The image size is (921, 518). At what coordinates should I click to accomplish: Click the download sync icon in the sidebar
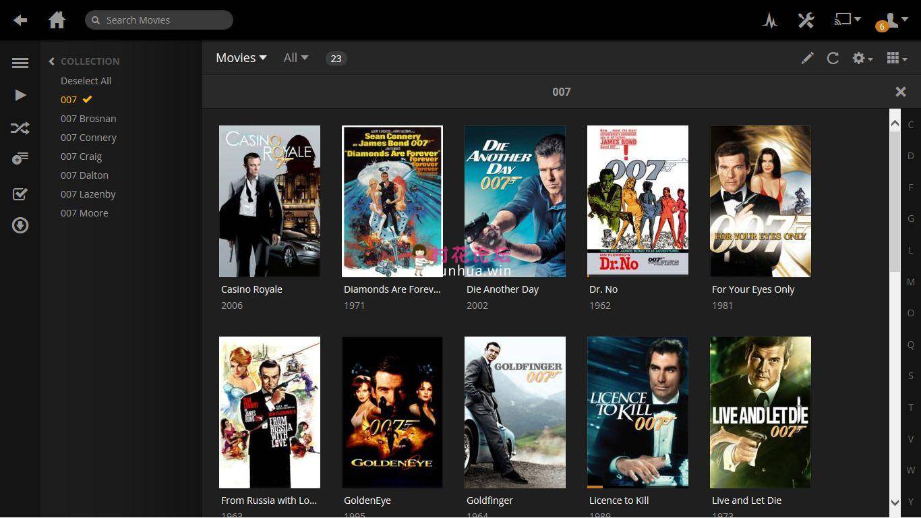(x=20, y=225)
